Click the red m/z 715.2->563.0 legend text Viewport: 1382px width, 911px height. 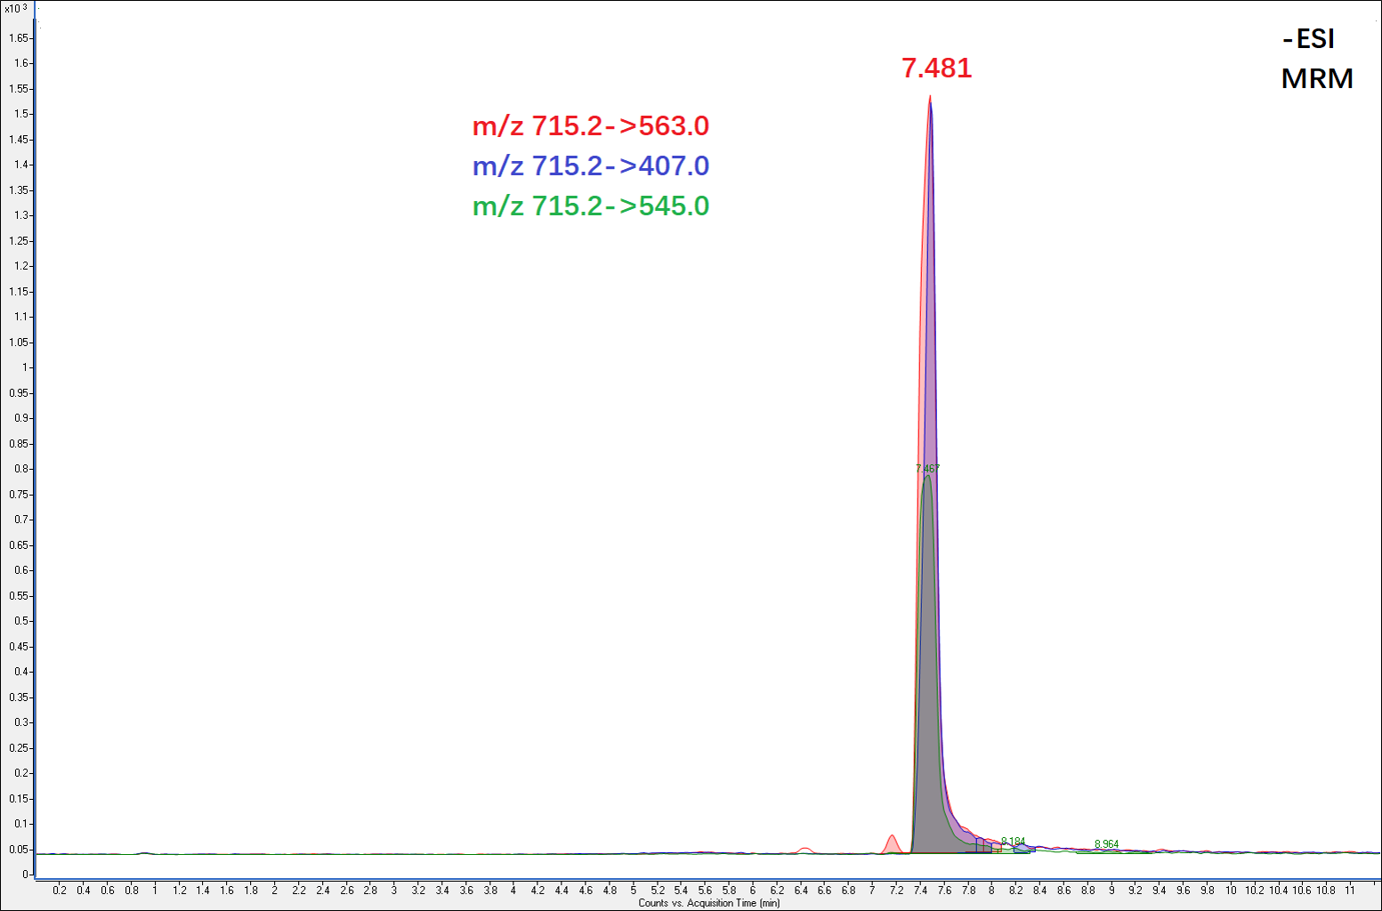coord(590,126)
